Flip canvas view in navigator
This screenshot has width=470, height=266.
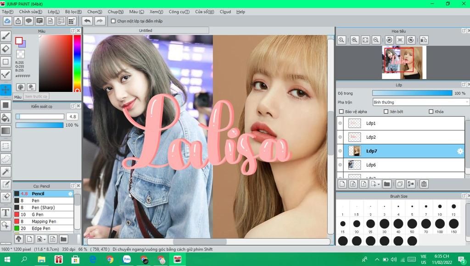pos(424,40)
